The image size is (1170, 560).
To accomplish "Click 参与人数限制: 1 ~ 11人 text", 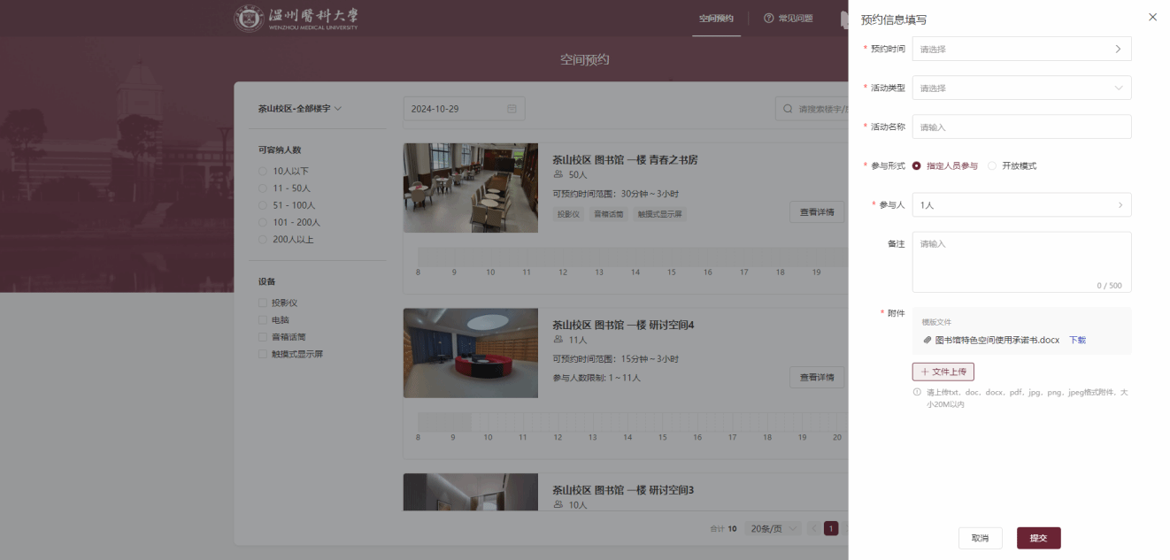I will pos(597,378).
